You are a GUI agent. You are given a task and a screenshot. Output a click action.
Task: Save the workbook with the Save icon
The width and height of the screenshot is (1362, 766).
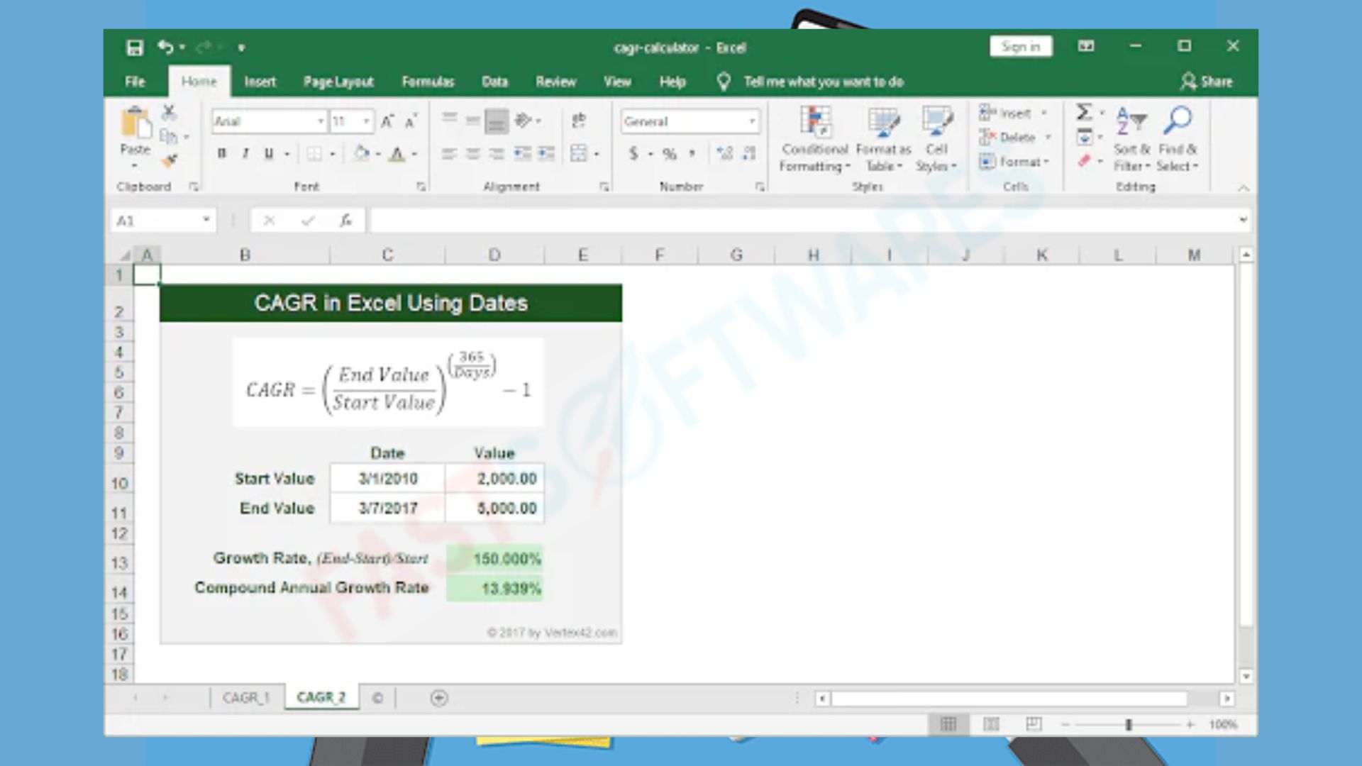[135, 48]
